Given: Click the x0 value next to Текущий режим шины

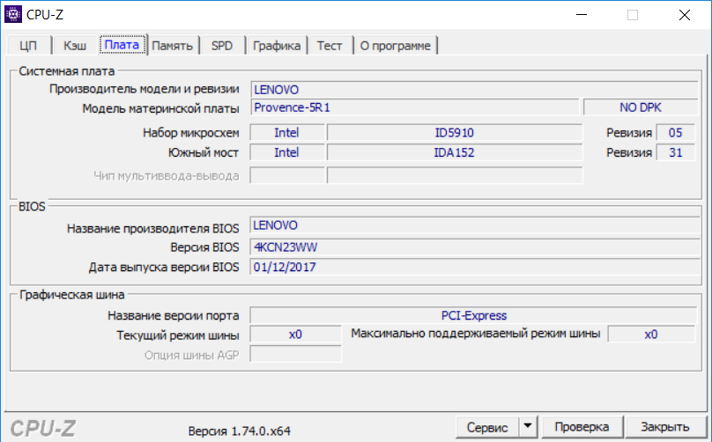Looking at the screenshot, I should coord(295,335).
